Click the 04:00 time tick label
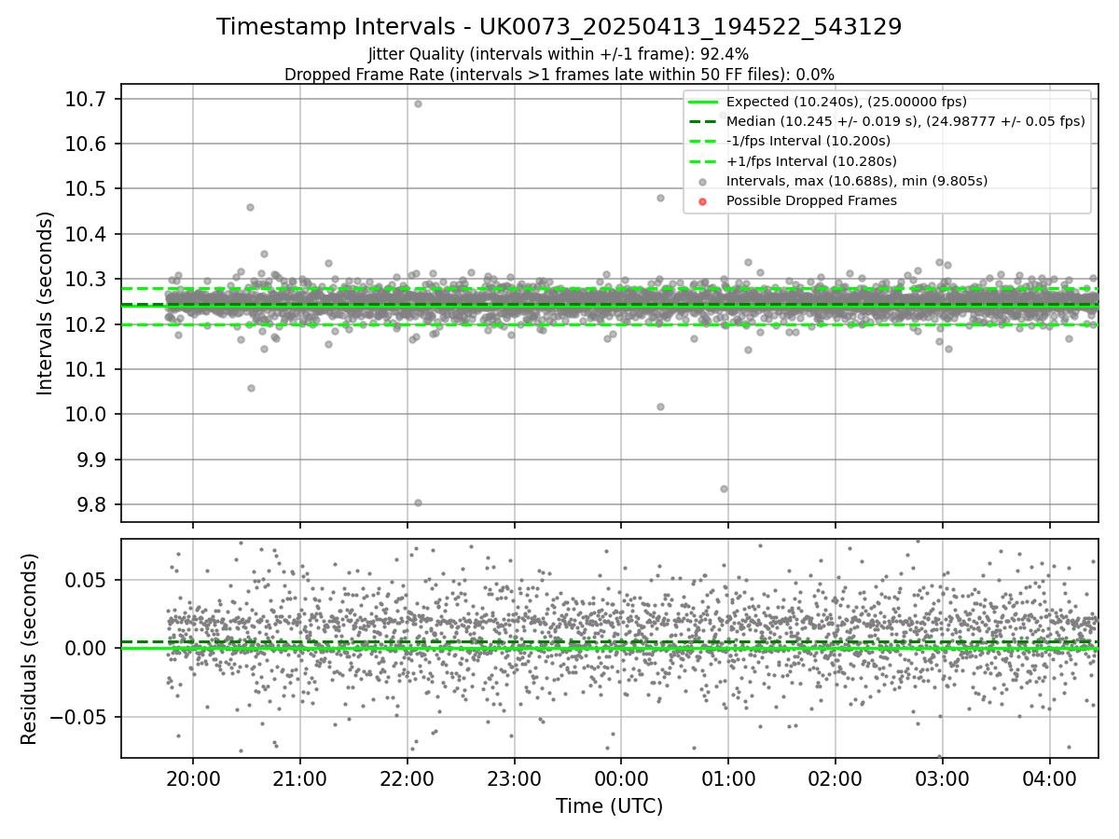This screenshot has height=839, width=1119. pyautogui.click(x=1050, y=777)
